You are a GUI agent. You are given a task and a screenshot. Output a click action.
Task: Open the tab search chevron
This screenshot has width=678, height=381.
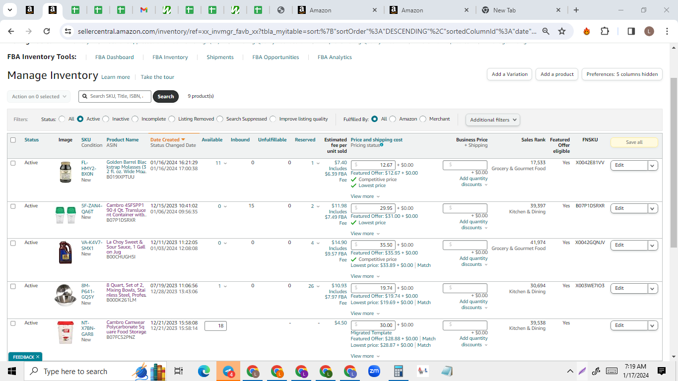click(x=10, y=10)
